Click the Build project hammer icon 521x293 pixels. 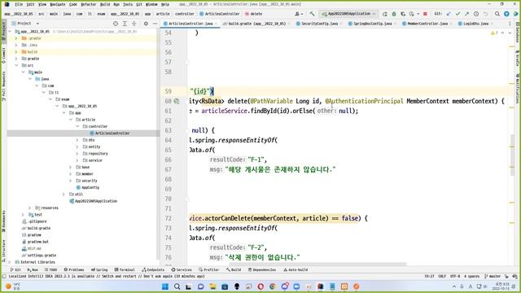[x=312, y=14]
